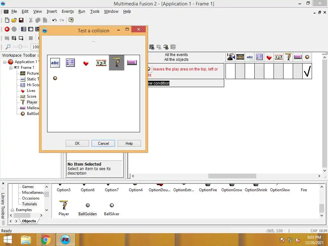The width and height of the screenshot is (328, 246).
Task: Click the Player object in library
Action: 64,208
